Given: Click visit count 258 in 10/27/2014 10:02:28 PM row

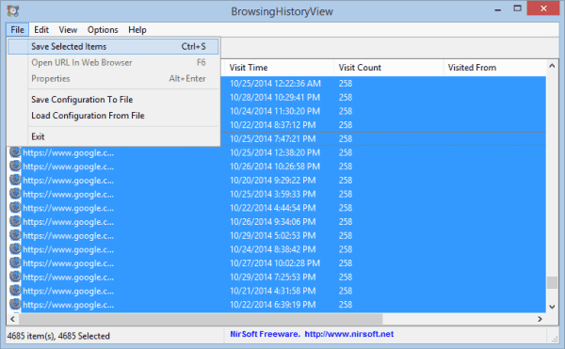Looking at the screenshot, I should coord(346,263).
